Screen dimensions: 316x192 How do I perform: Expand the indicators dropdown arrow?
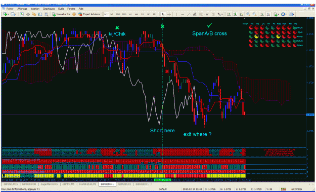click(278, 14)
